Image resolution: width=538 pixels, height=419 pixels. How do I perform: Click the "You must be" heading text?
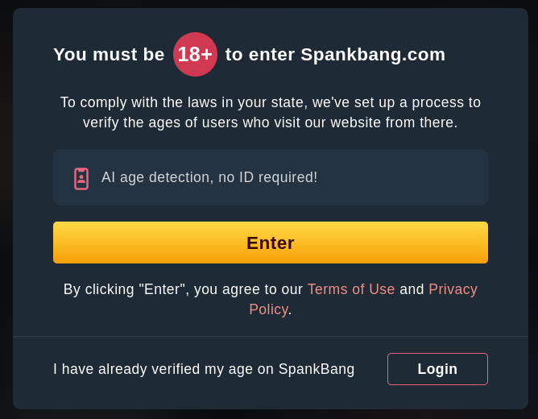(109, 55)
